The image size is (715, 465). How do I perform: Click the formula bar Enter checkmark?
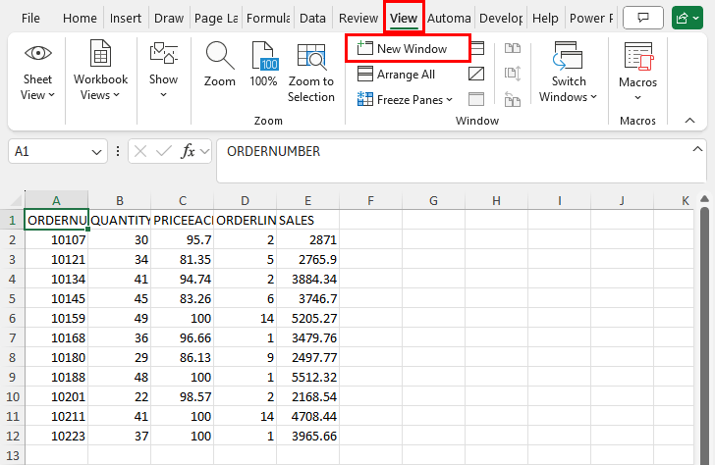click(163, 151)
